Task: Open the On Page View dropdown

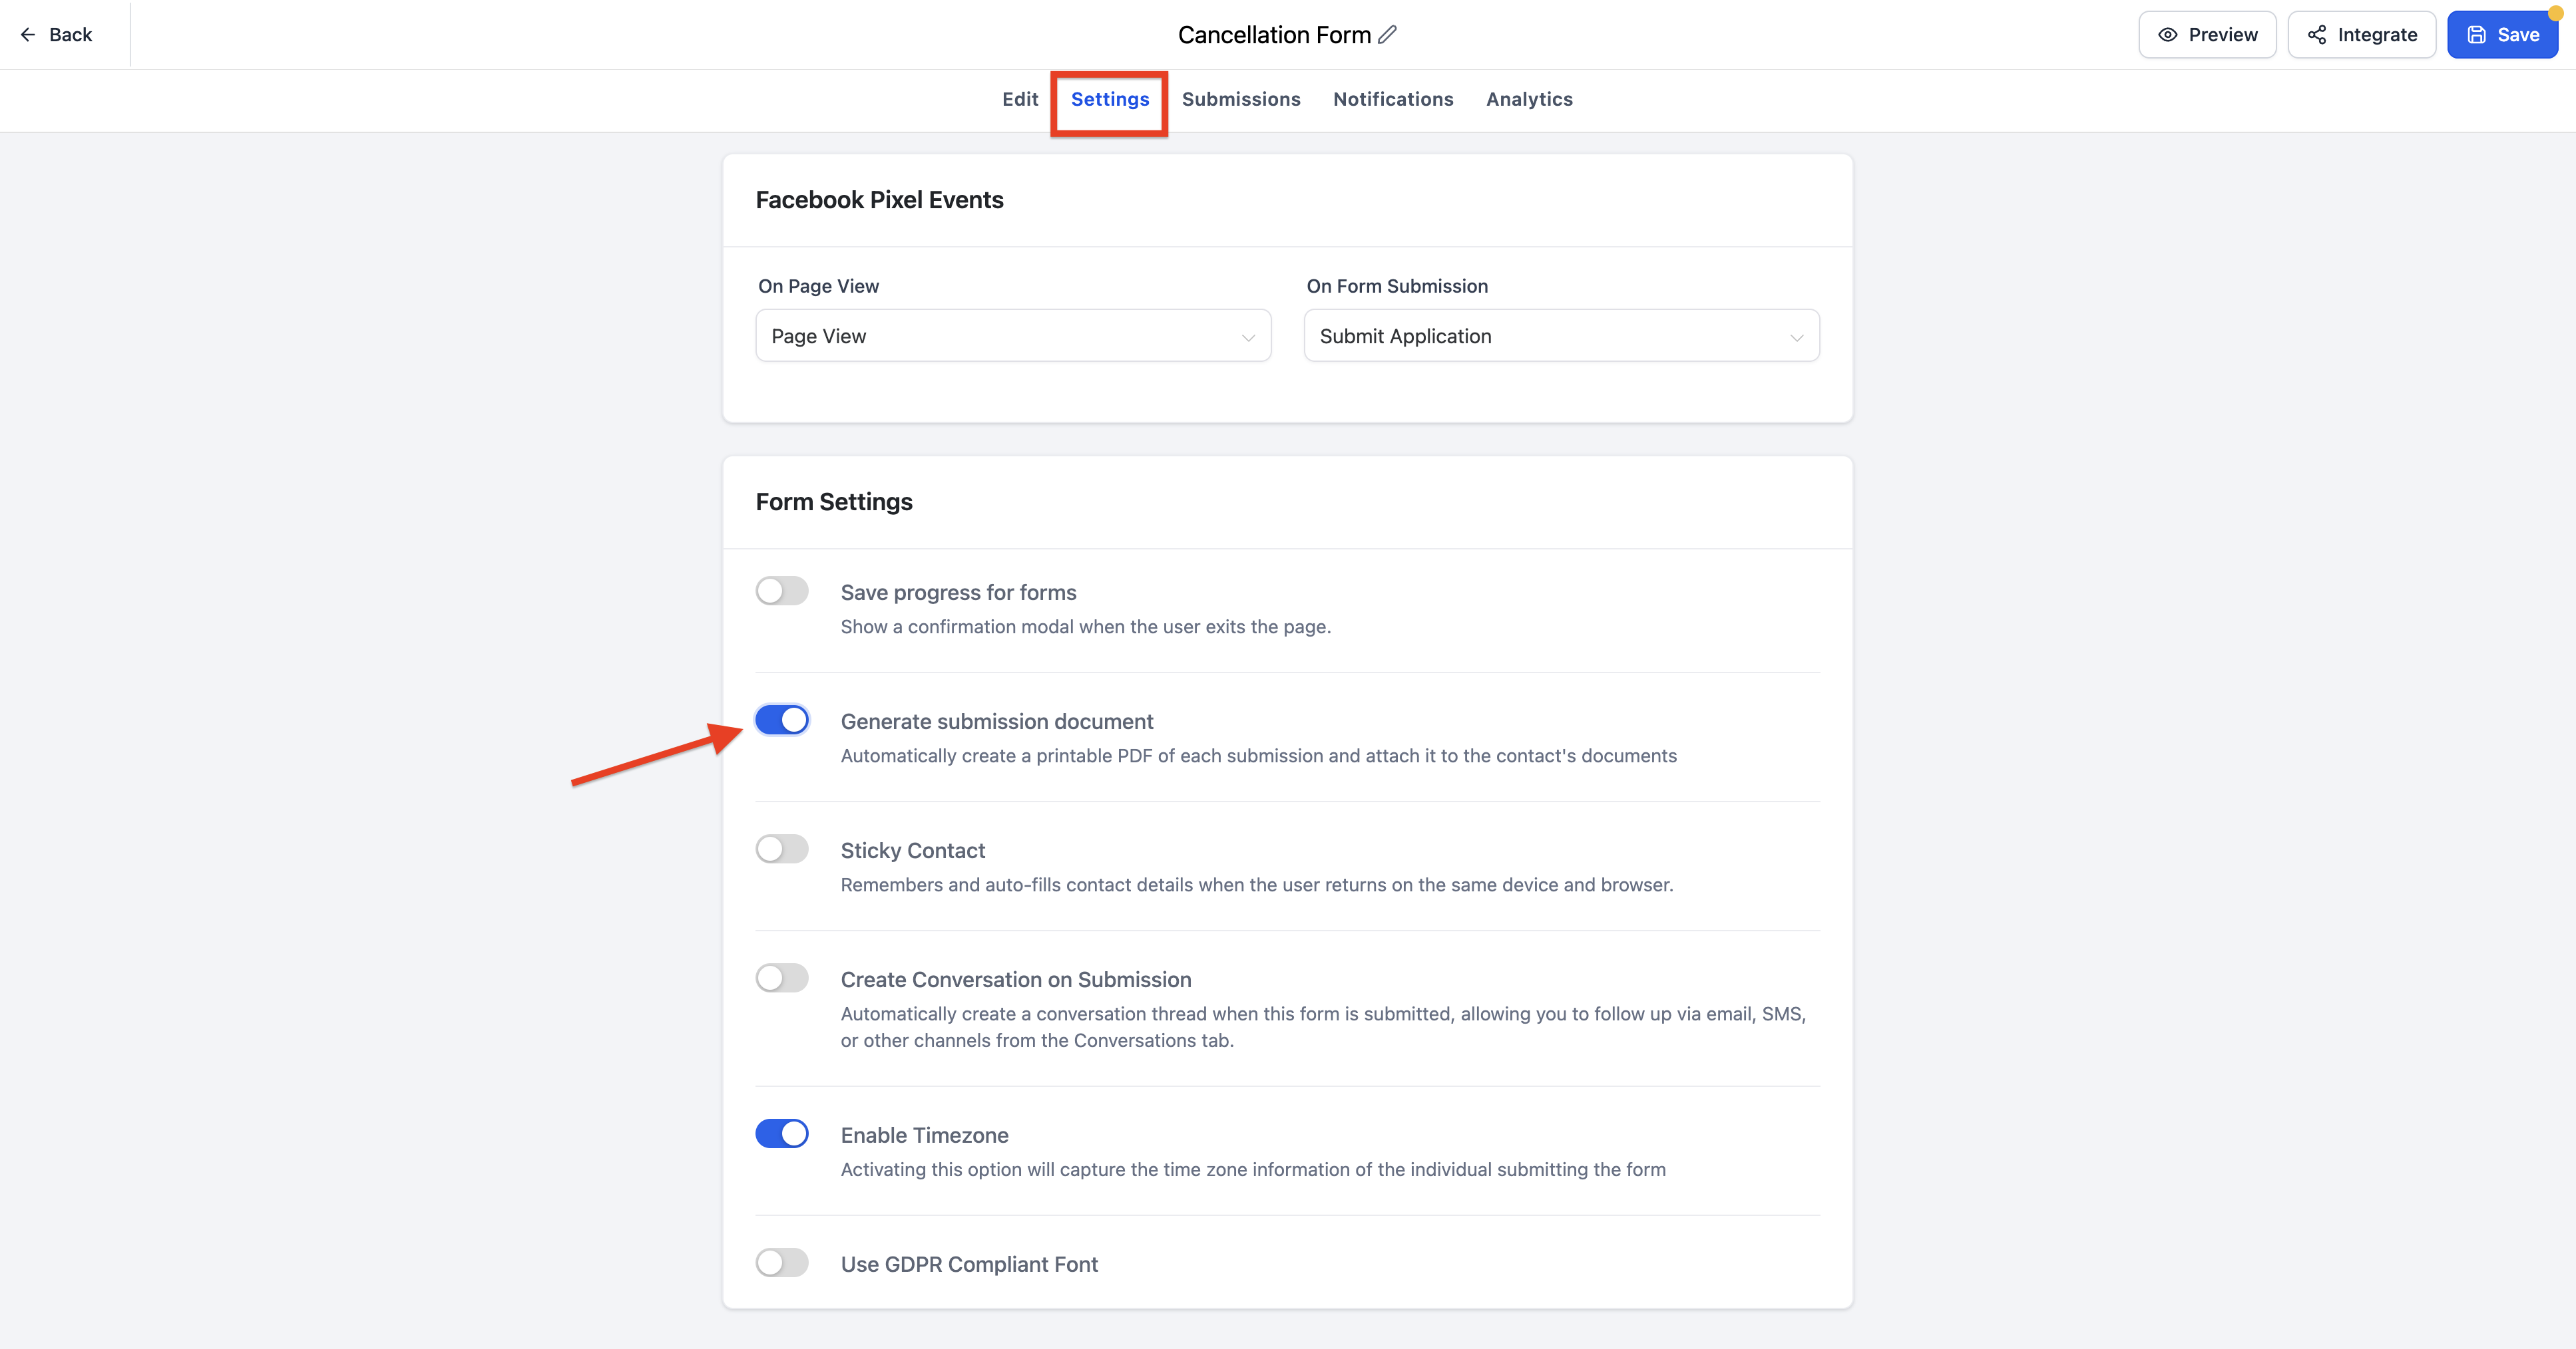Action: pos(1013,336)
